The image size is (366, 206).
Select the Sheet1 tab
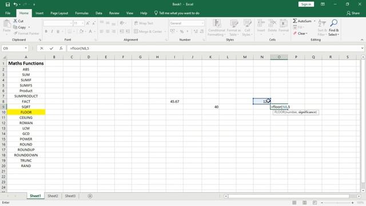(x=35, y=196)
